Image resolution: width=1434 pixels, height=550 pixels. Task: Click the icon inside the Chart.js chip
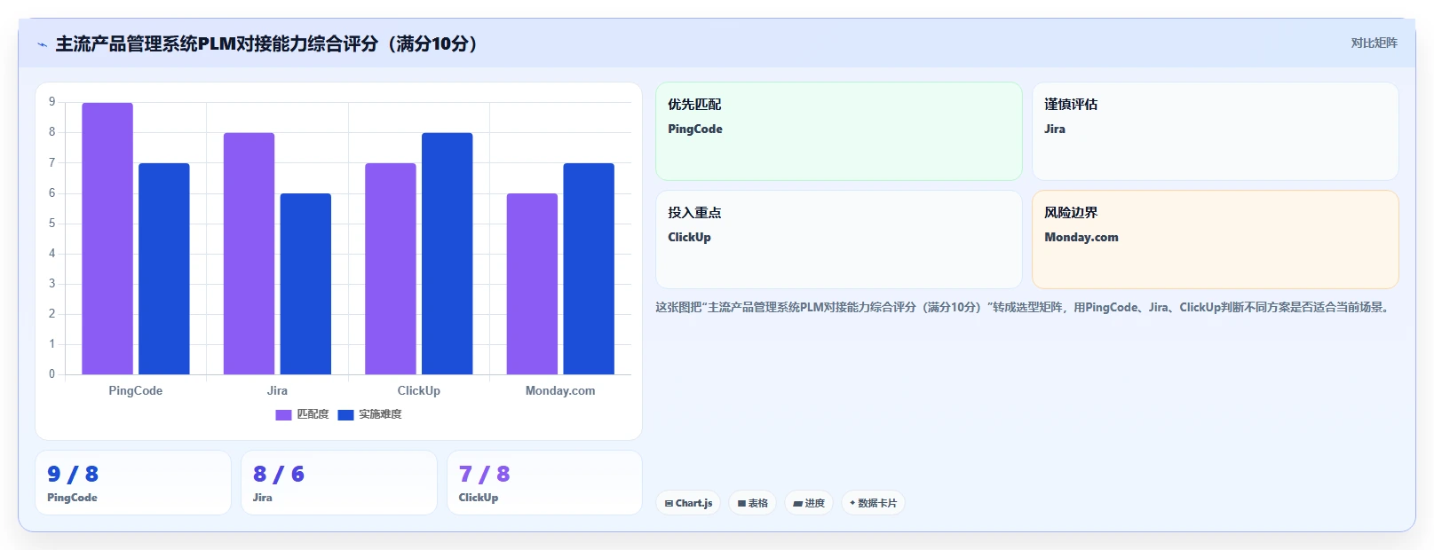669,503
